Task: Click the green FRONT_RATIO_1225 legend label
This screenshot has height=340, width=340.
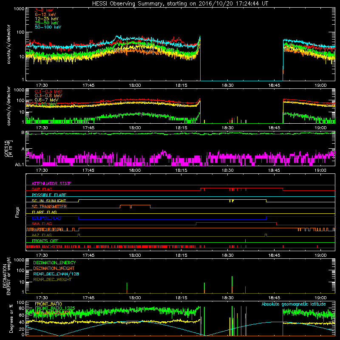Action: [55, 308]
